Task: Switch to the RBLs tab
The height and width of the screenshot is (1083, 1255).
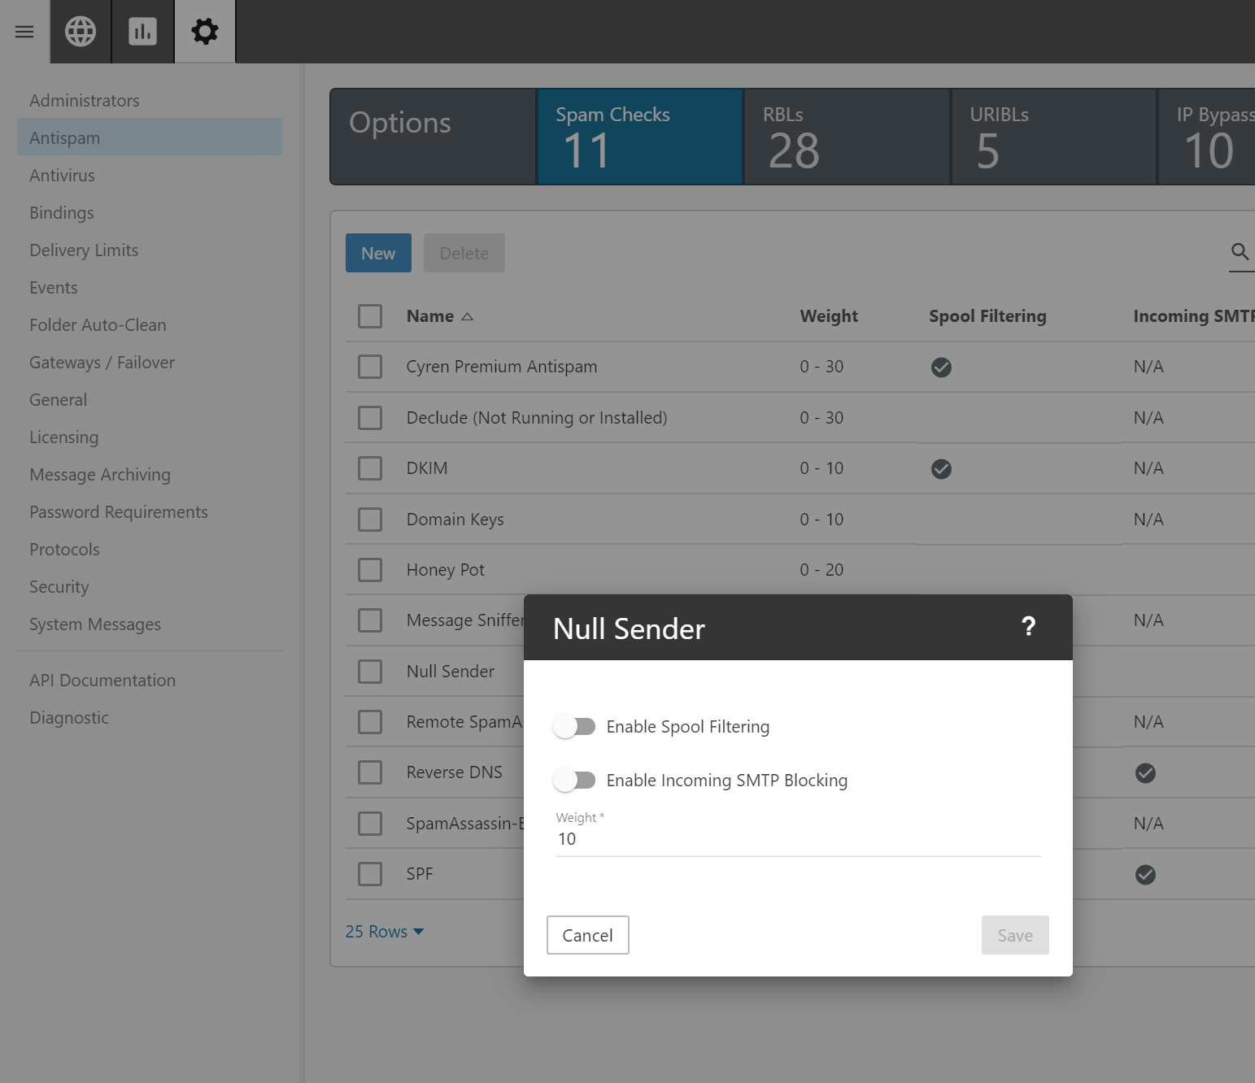Action: pos(847,137)
